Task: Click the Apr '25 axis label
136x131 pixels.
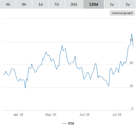Action: (18, 115)
